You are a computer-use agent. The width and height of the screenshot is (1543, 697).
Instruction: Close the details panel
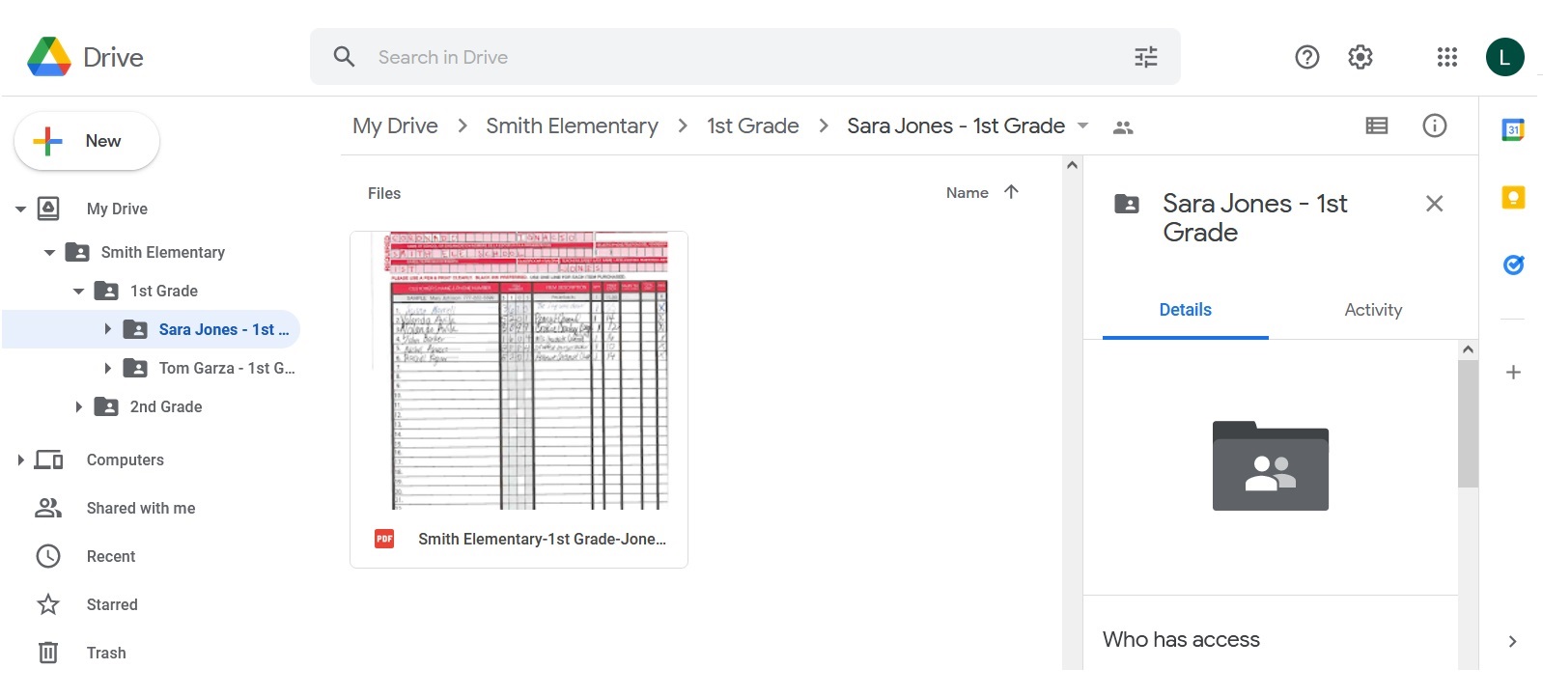point(1434,204)
